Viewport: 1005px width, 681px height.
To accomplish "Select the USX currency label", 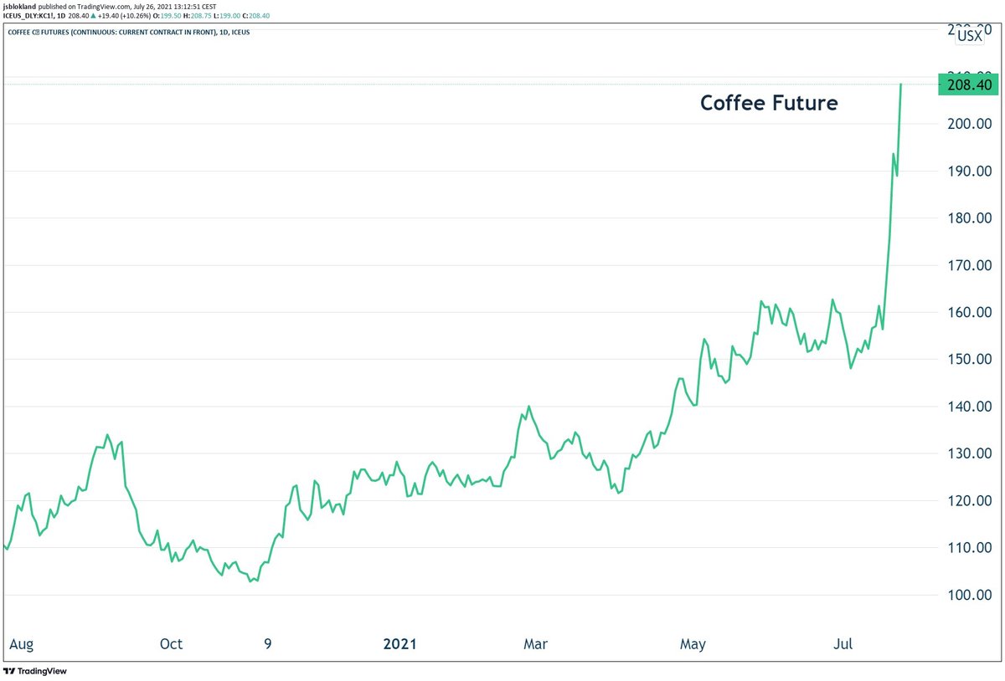I will pos(970,35).
